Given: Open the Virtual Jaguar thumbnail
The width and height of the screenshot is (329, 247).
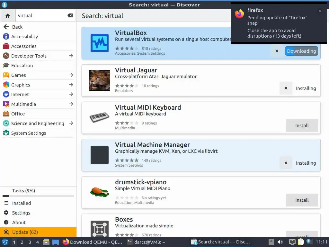Looking at the screenshot, I should click(x=100, y=80).
